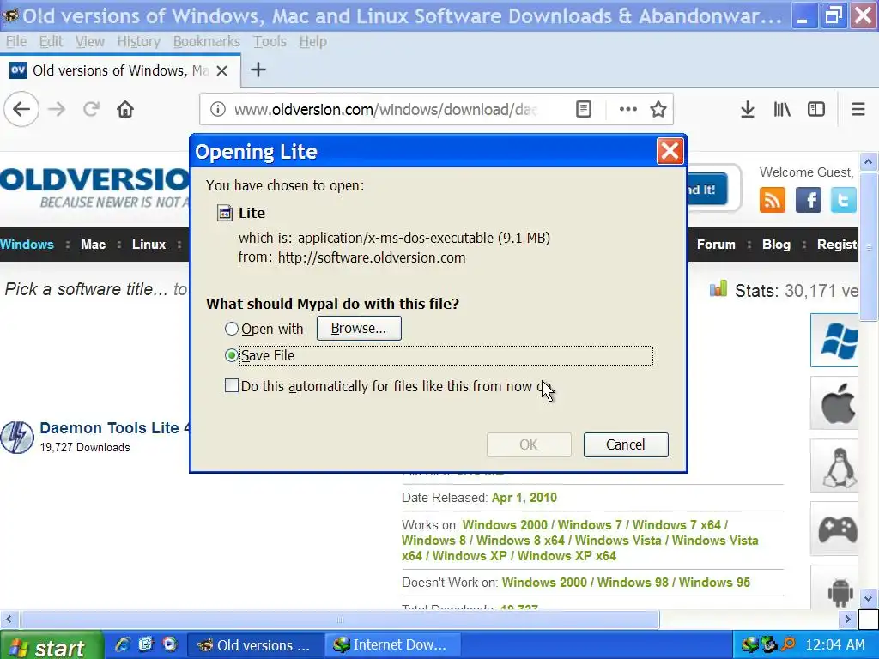Select the Android robot icon in the sidebar
The image size is (879, 659).
click(835, 589)
